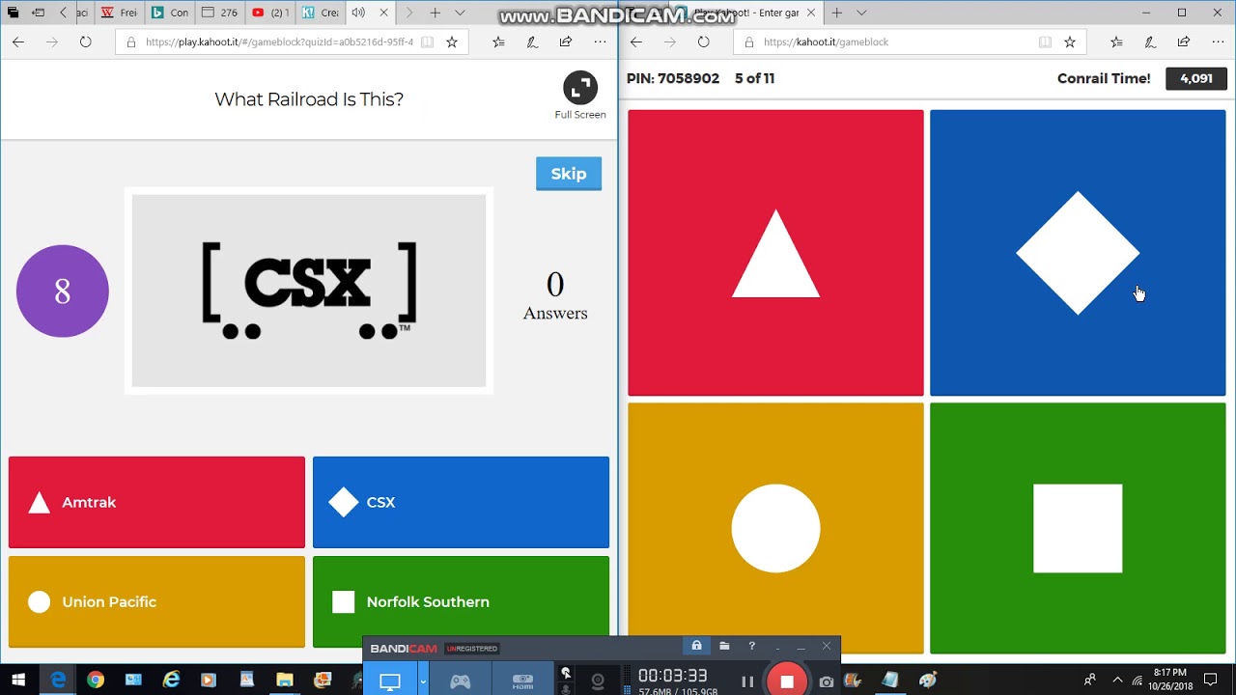The image size is (1236, 695).
Task: Close the active tab in left Edge
Action: [383, 13]
